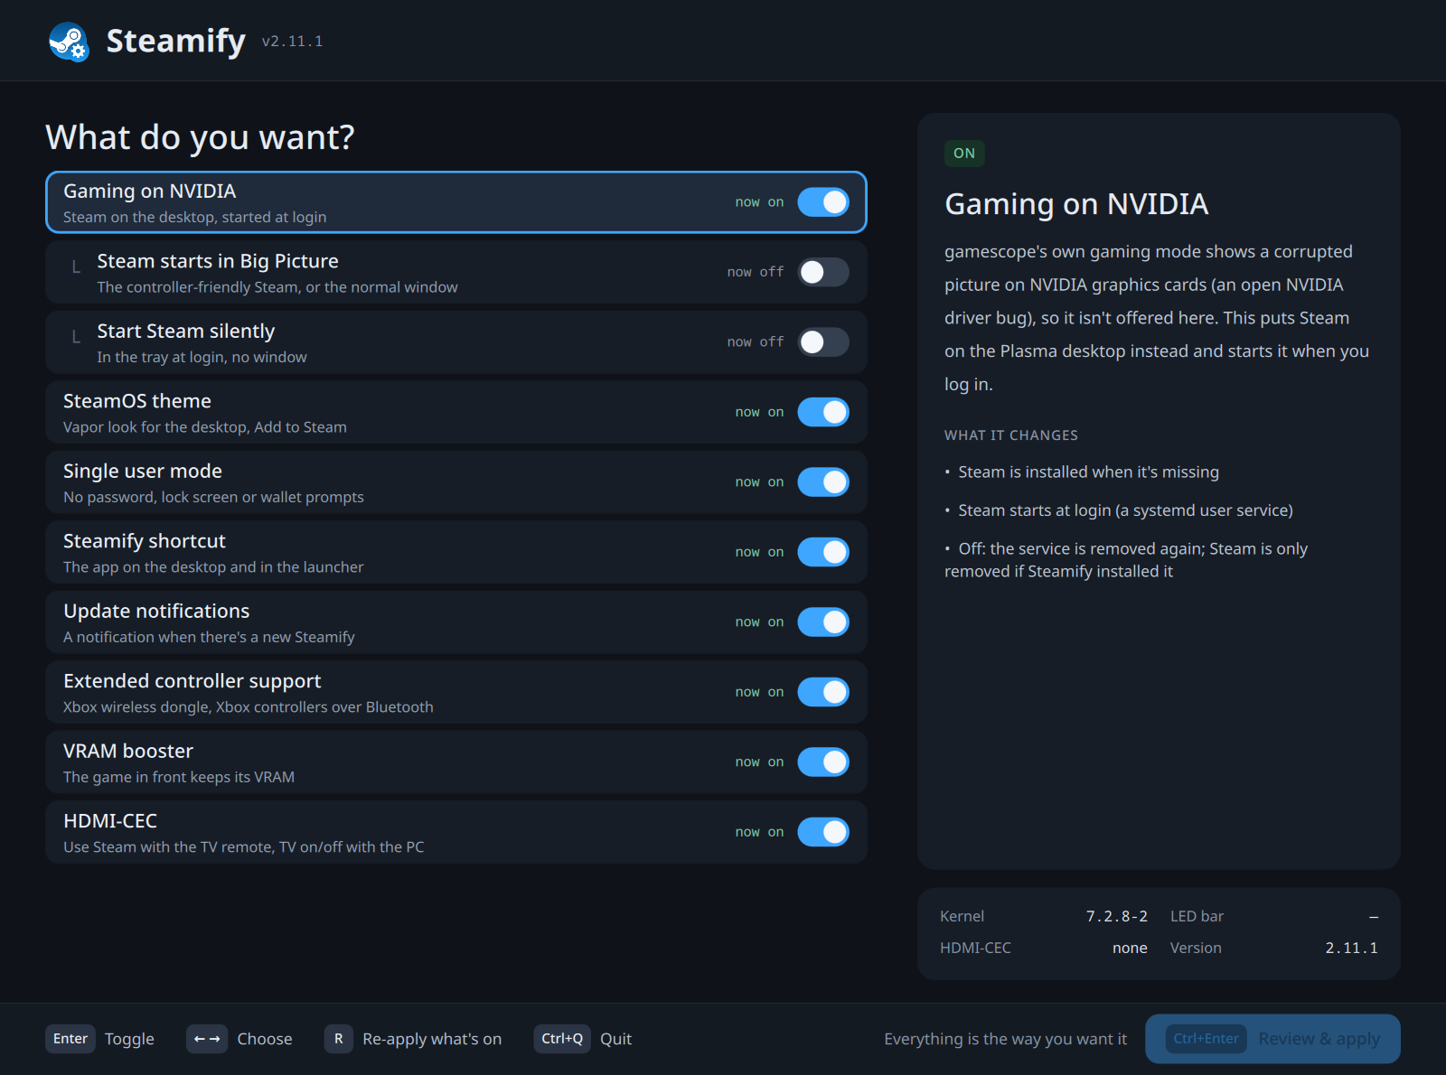Select Steam starts in Big Picture title
Image resolution: width=1446 pixels, height=1075 pixels.
[218, 261]
